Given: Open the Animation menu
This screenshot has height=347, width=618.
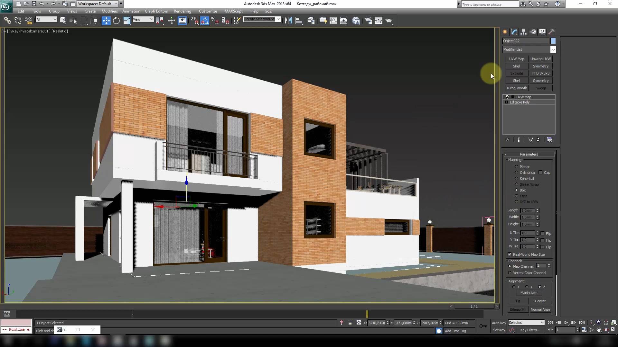Looking at the screenshot, I should pos(131,12).
